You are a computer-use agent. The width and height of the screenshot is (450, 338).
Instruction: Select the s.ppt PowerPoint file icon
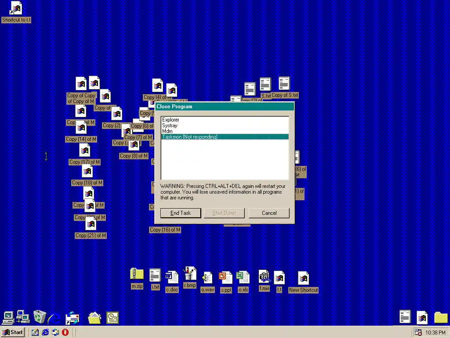(225, 278)
